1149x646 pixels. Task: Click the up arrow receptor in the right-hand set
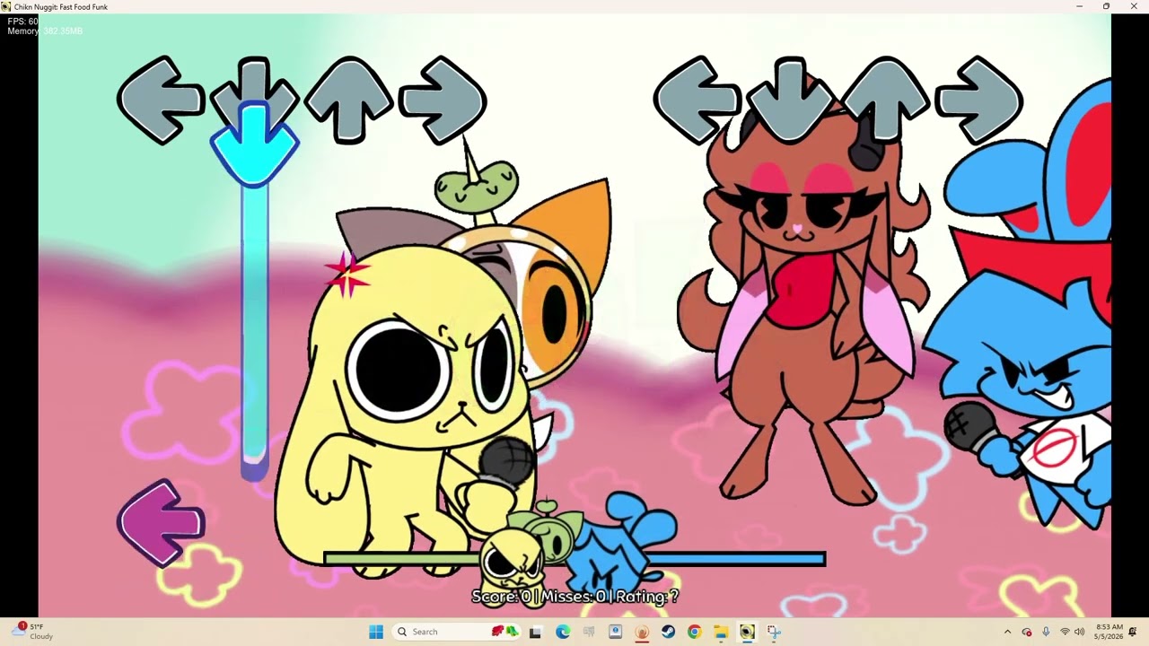pyautogui.click(x=885, y=100)
